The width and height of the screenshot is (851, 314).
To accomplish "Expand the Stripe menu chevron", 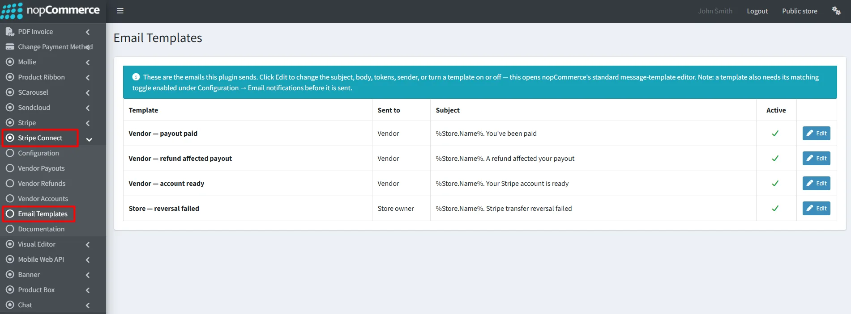I will click(x=88, y=123).
